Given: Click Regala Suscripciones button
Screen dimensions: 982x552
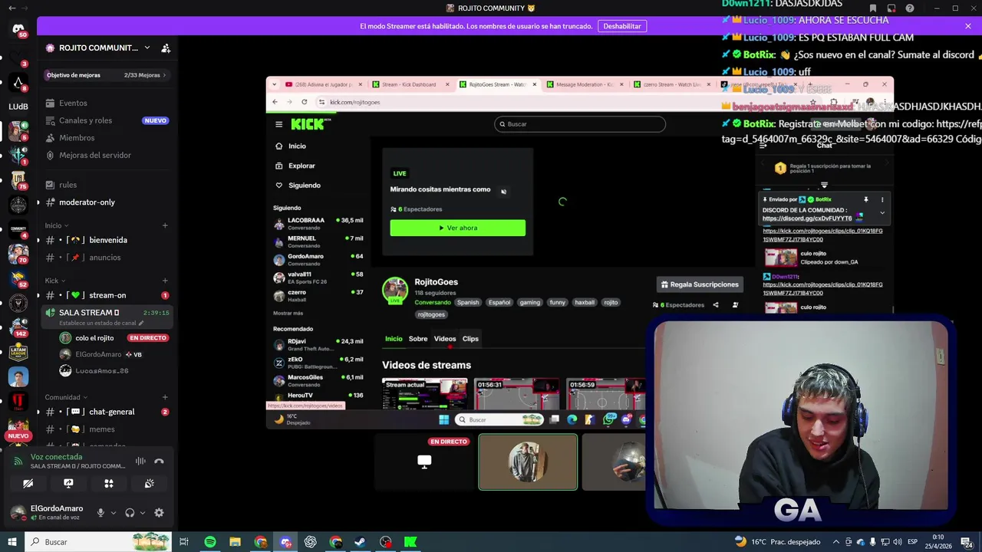Looking at the screenshot, I should point(700,284).
